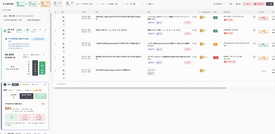Delete row 1 with trash icon

point(64,24)
